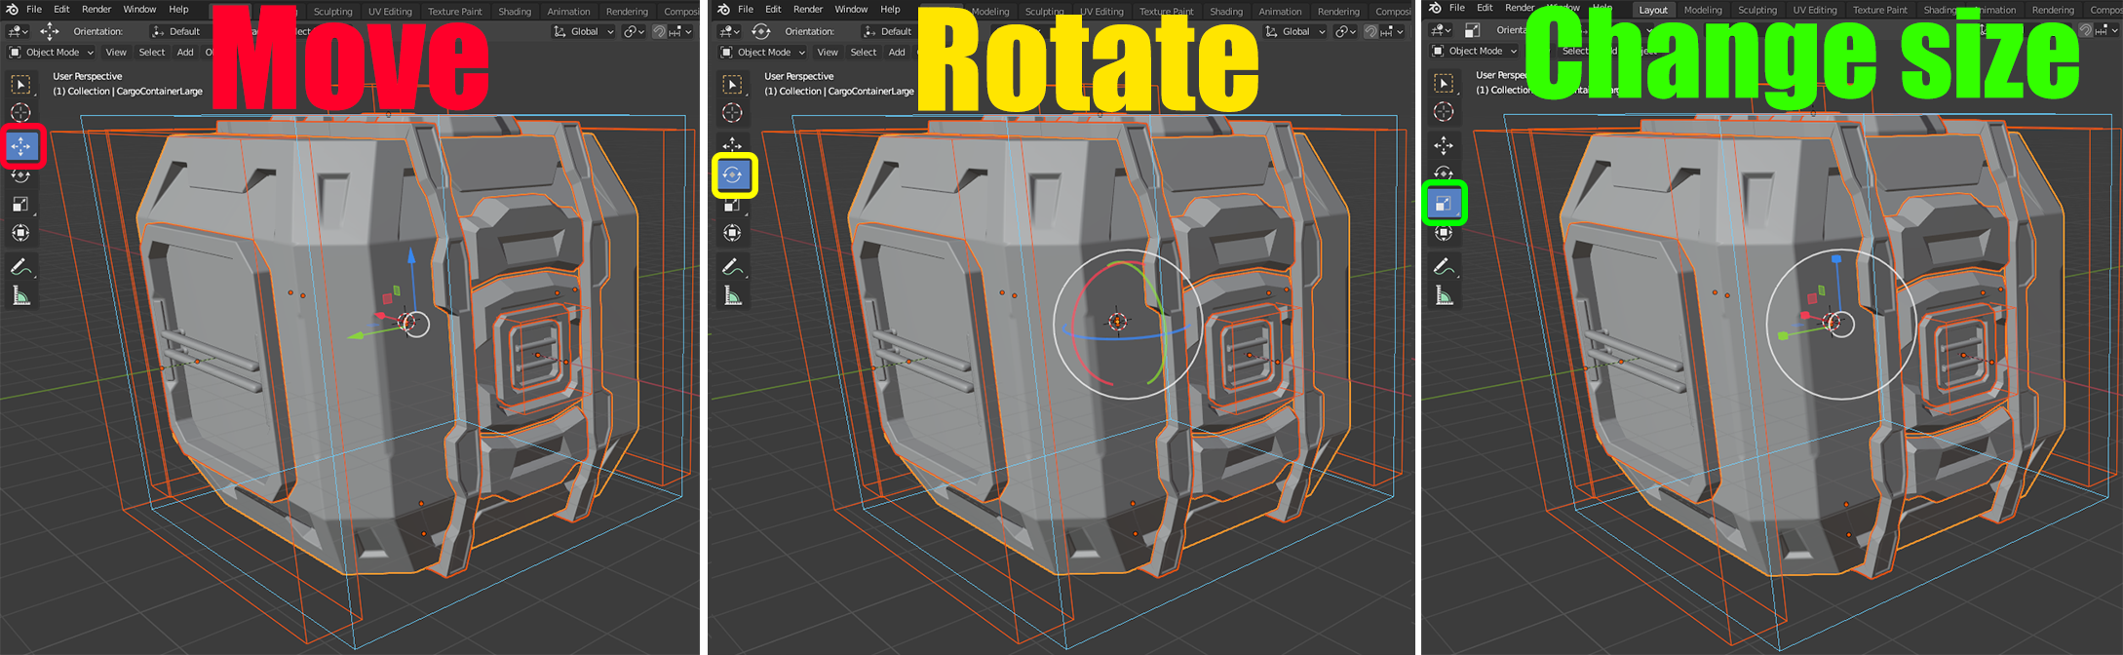Open Global orientation dropdown in Move screenshot
Viewport: 2123px width, 655px height.
584,31
